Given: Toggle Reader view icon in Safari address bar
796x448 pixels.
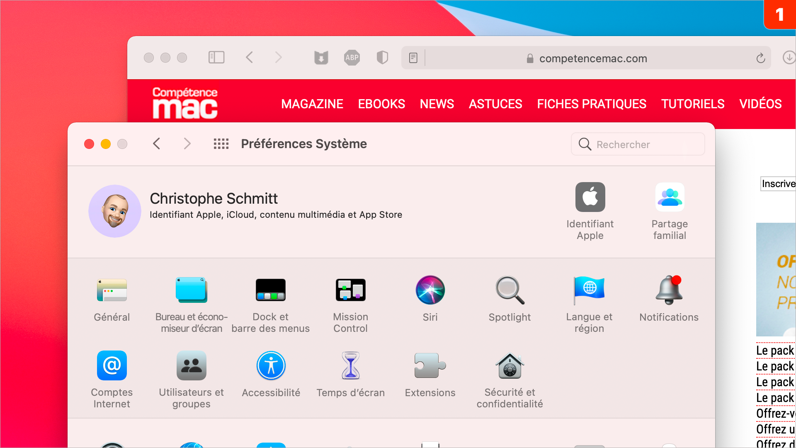Looking at the screenshot, I should pyautogui.click(x=413, y=58).
